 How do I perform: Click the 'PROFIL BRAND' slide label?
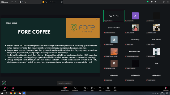tap(11, 23)
